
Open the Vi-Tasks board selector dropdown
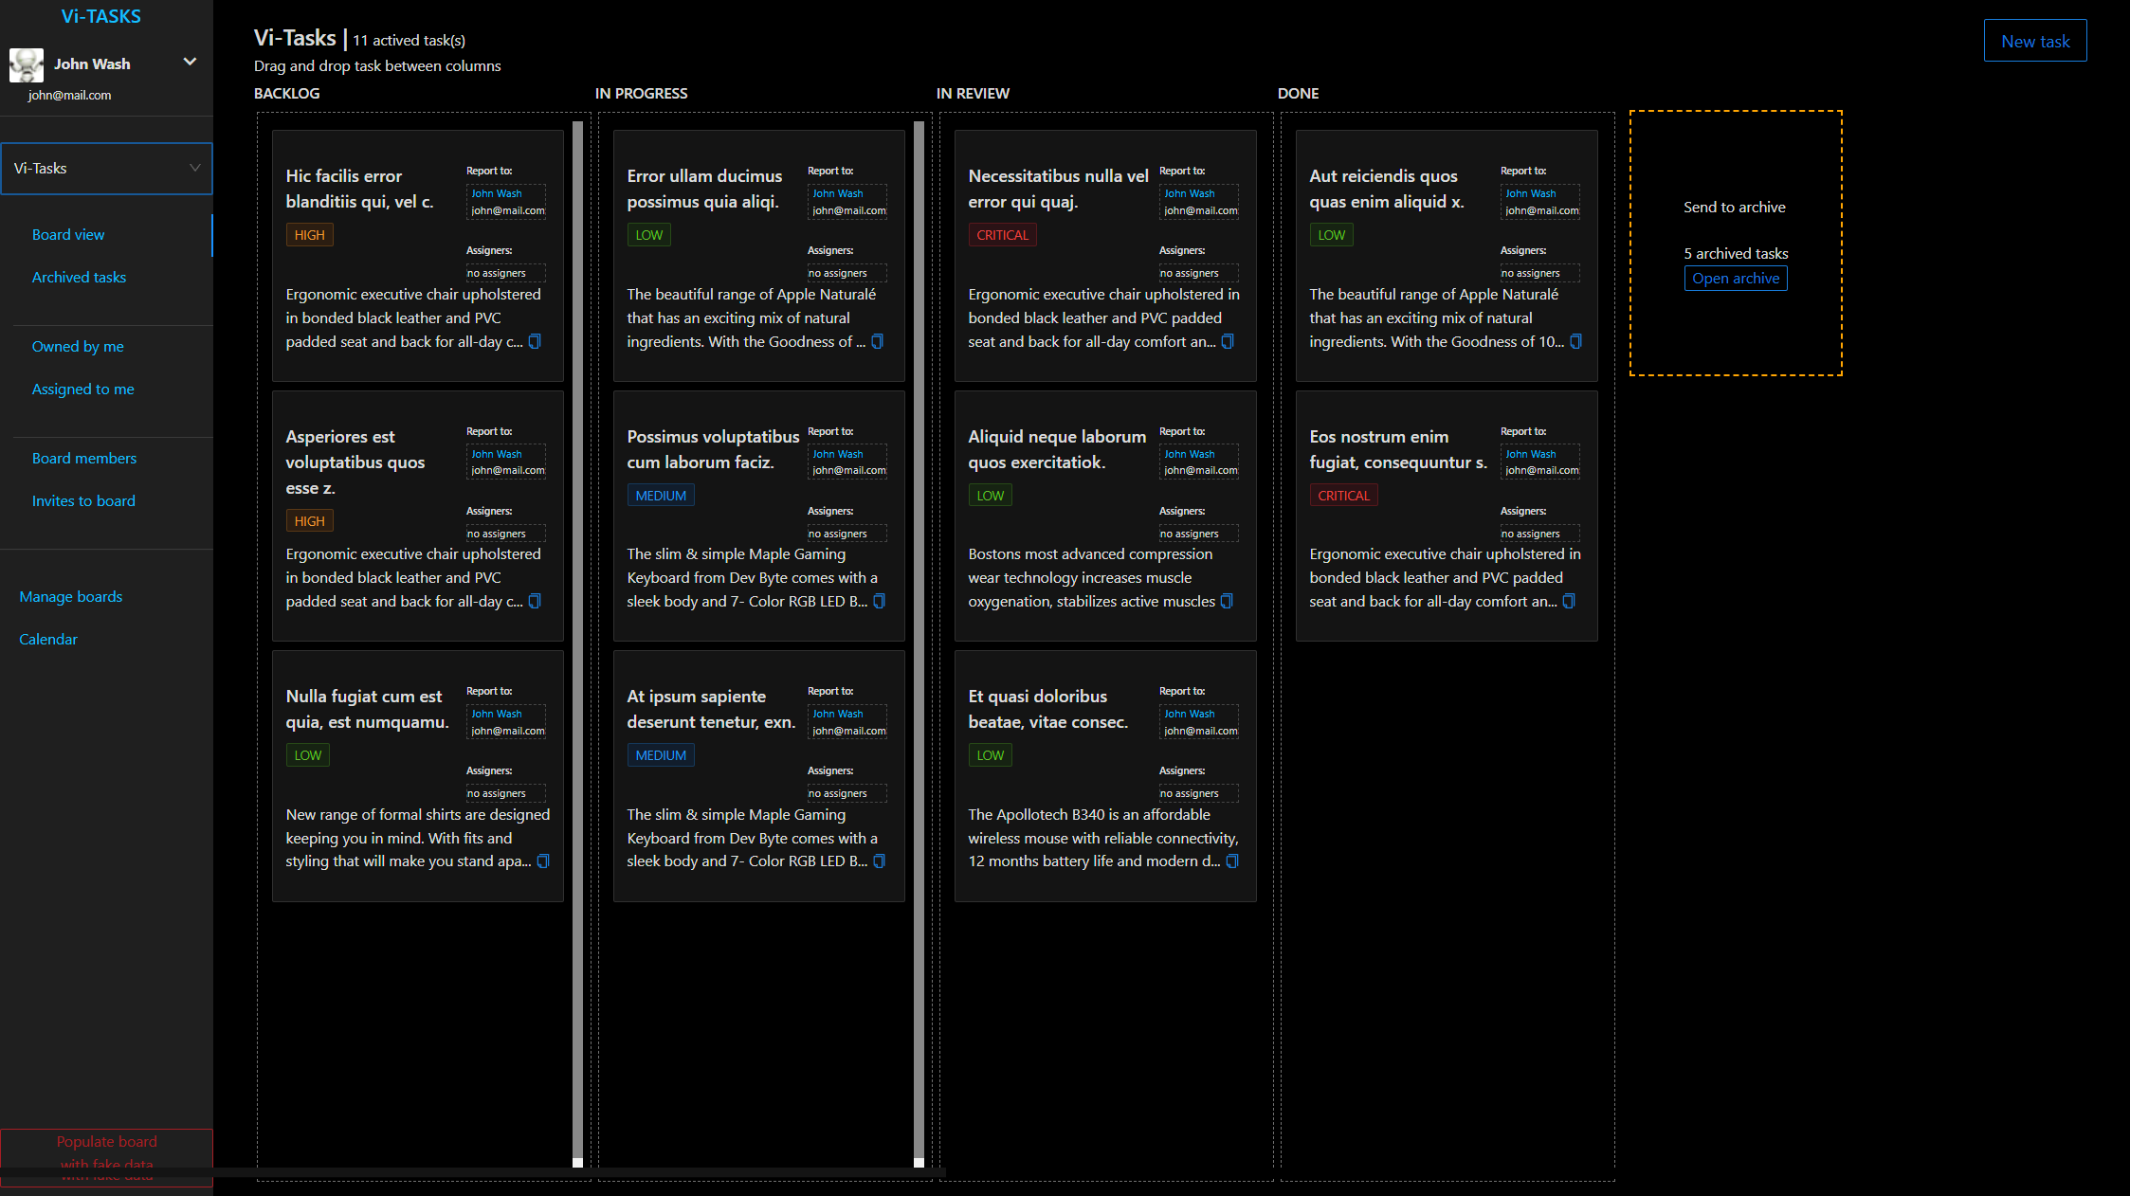coord(106,169)
